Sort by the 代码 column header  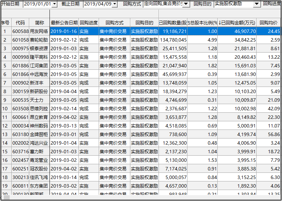click(x=20, y=23)
